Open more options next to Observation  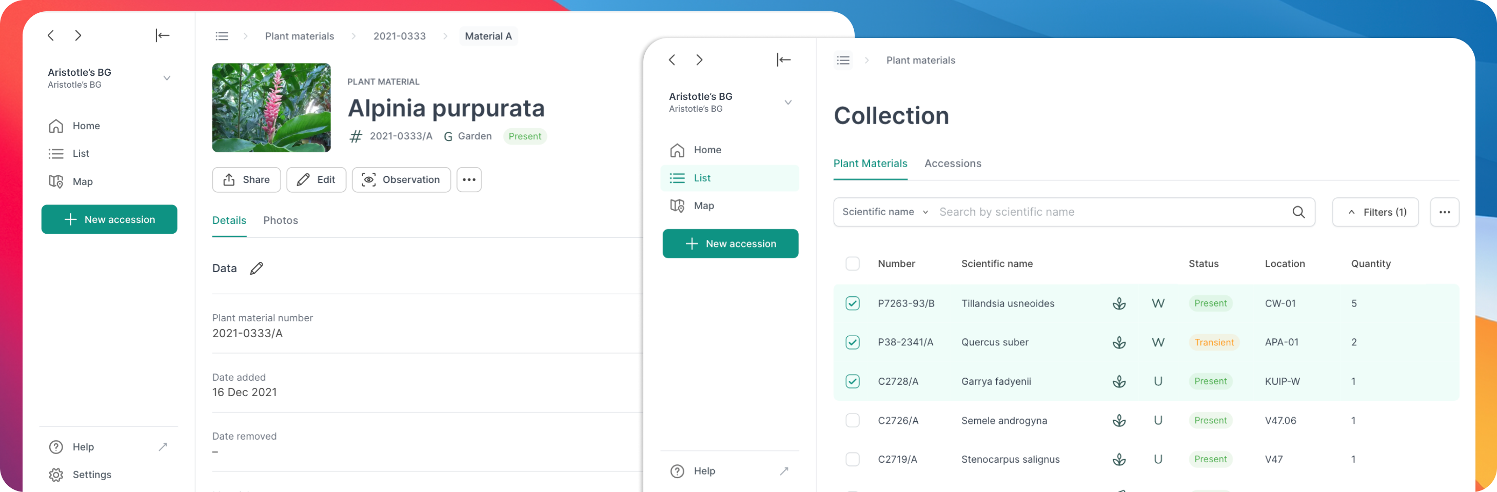(469, 179)
